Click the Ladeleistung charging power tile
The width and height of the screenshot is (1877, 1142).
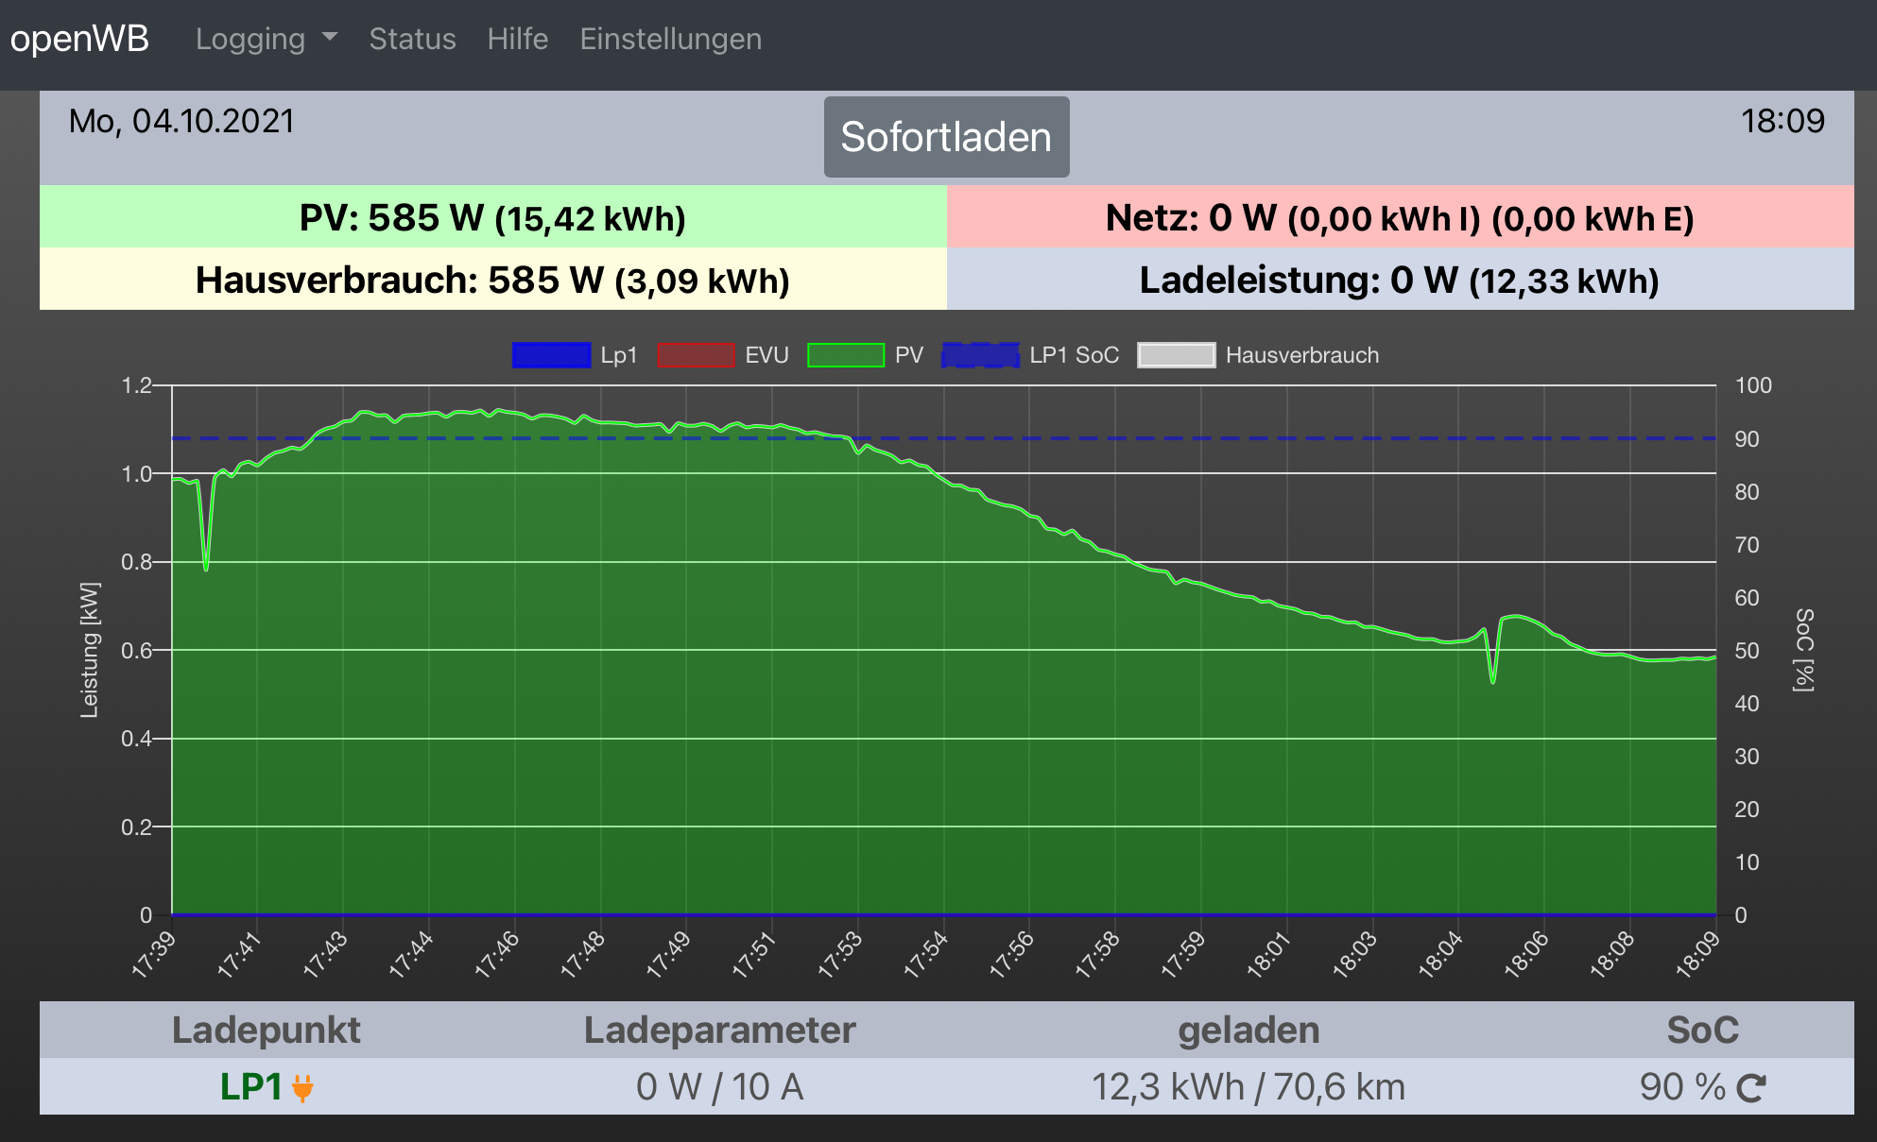pos(1400,280)
